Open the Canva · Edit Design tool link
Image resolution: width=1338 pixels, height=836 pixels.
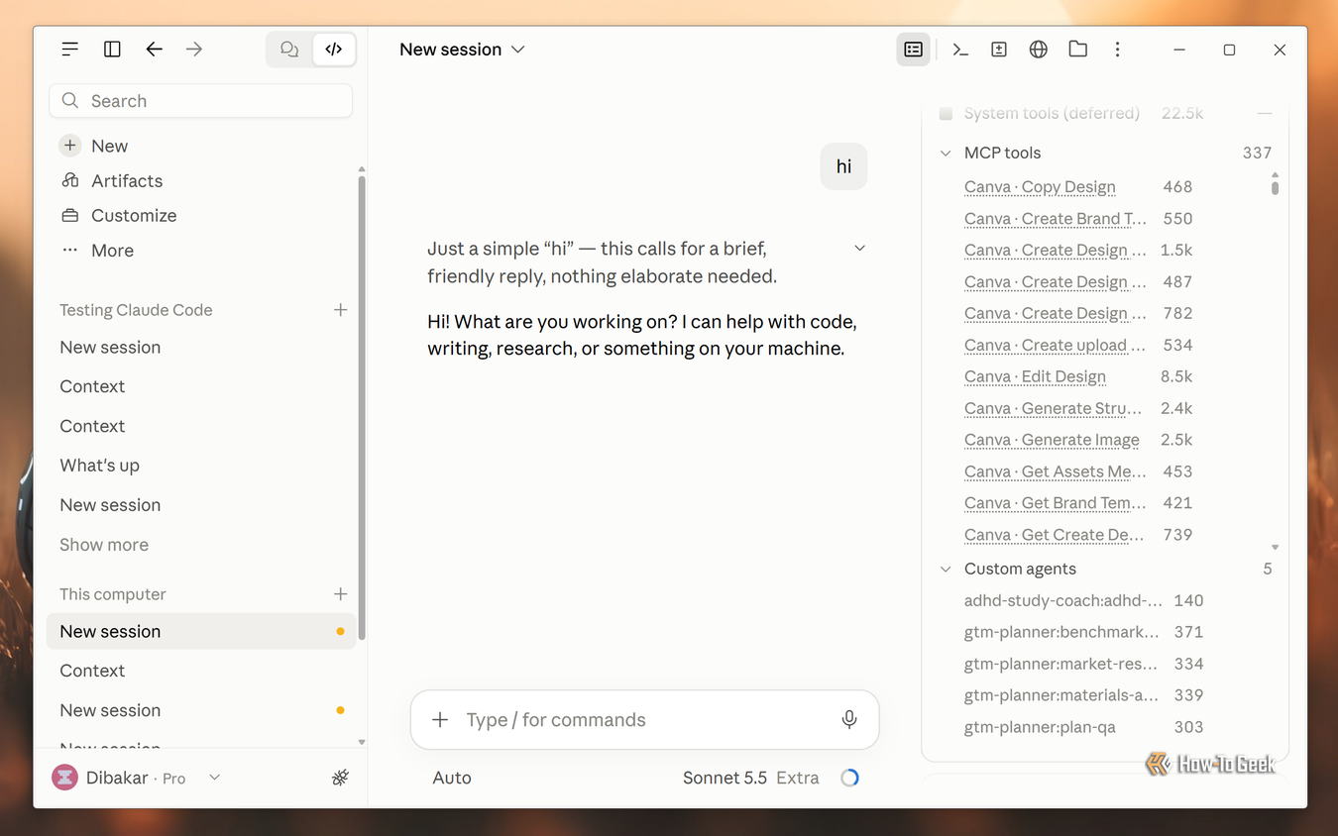pos(1035,377)
